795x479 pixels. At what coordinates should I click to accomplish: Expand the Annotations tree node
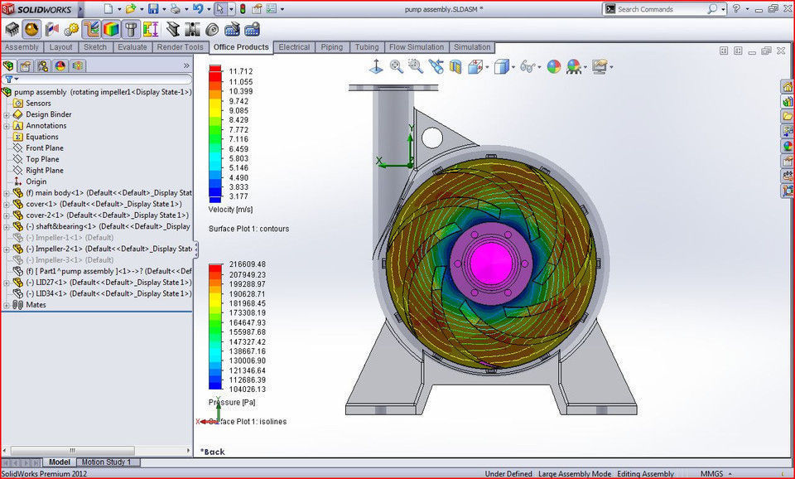click(x=6, y=126)
